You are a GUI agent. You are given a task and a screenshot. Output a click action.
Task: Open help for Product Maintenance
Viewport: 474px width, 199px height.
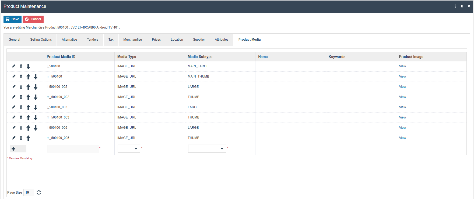455,6
